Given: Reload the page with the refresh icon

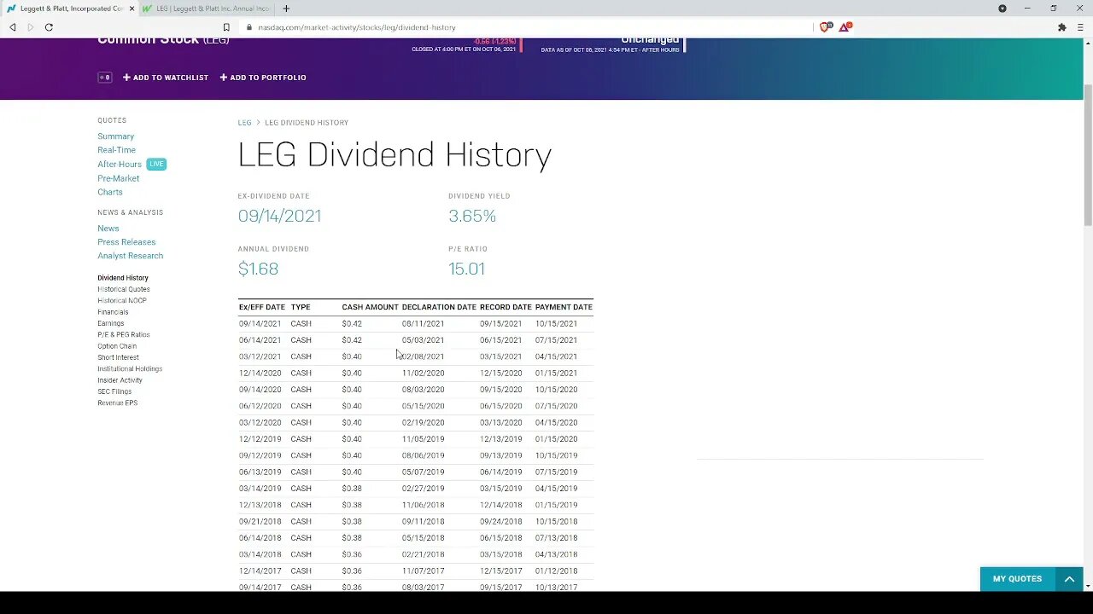Looking at the screenshot, I should [x=49, y=27].
